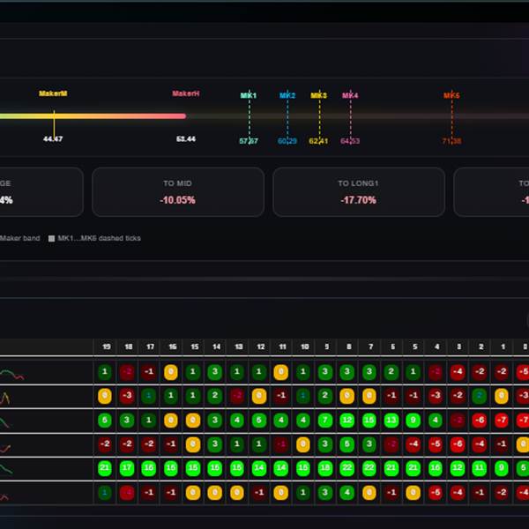The height and width of the screenshot is (529, 529).
Task: Click the column 10 header
Action: tap(305, 346)
